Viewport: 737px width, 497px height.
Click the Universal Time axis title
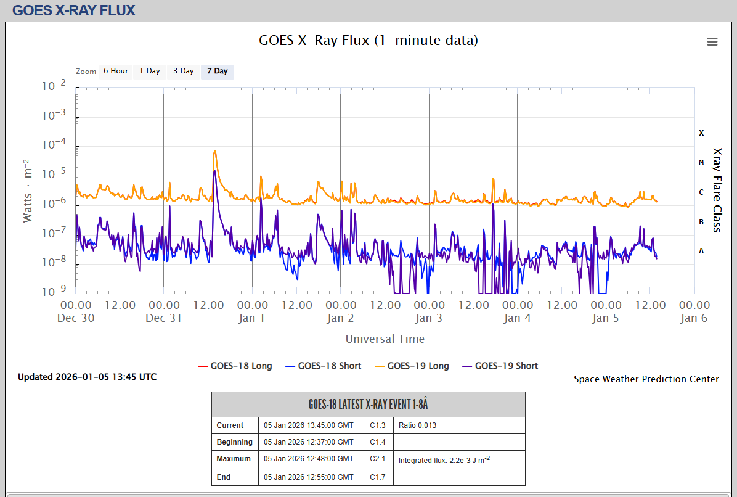pyautogui.click(x=385, y=339)
